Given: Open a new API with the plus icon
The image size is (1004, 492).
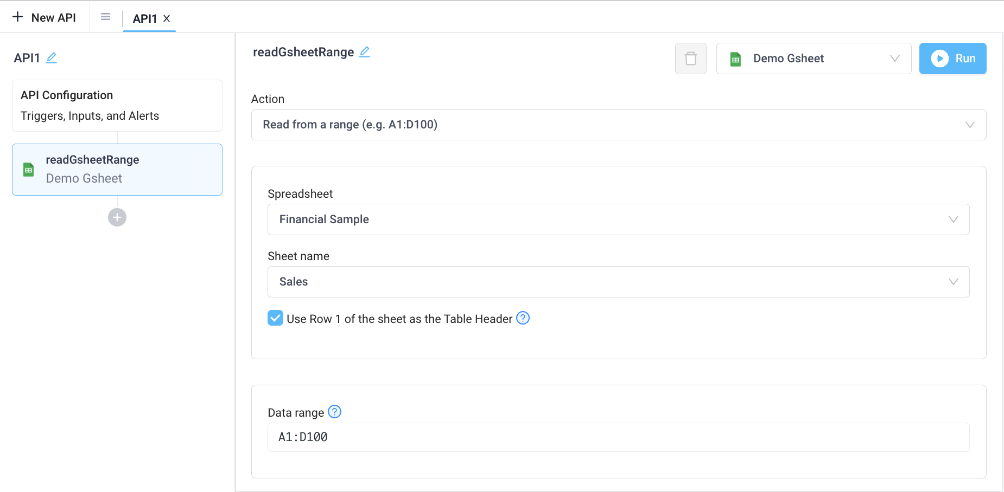Looking at the screenshot, I should pos(18,17).
